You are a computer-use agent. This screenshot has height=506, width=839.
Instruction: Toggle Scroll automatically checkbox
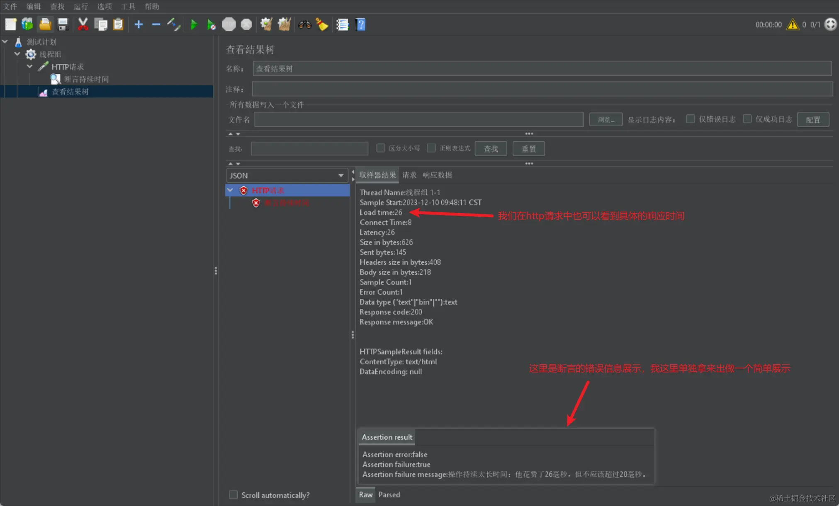click(x=233, y=495)
